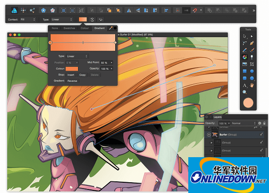This screenshot has width=269, height=193.
Task: Open the stop Opacity 100 % dropdown
Action: coord(107,69)
